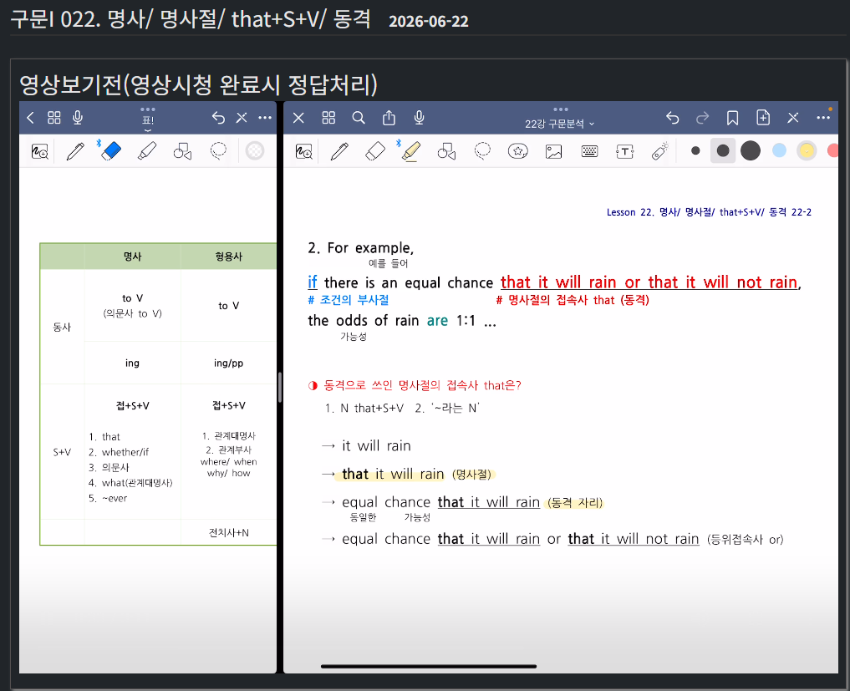Select zoom/handwriting tool in right pane

(x=304, y=151)
